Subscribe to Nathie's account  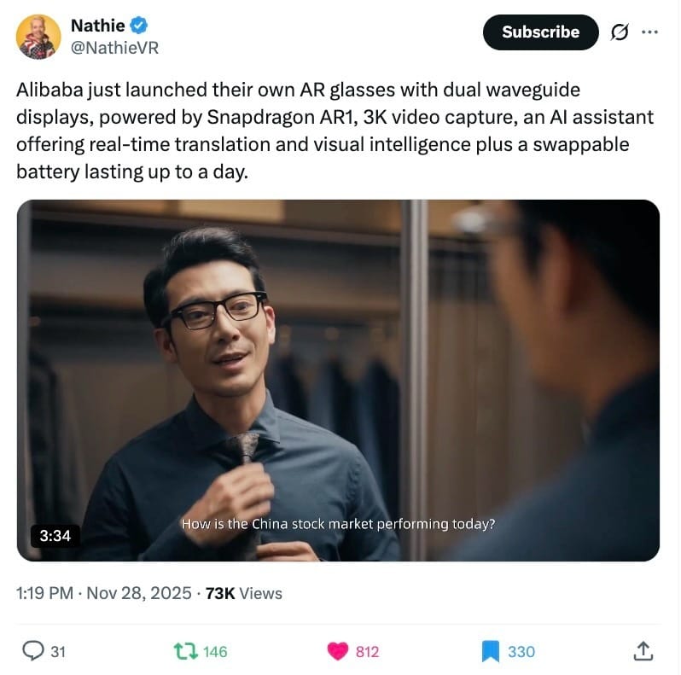coord(540,32)
